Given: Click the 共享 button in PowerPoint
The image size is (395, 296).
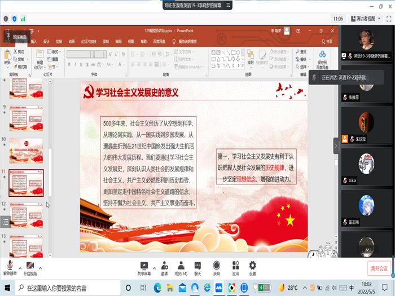Looking at the screenshot, I should (329, 41).
